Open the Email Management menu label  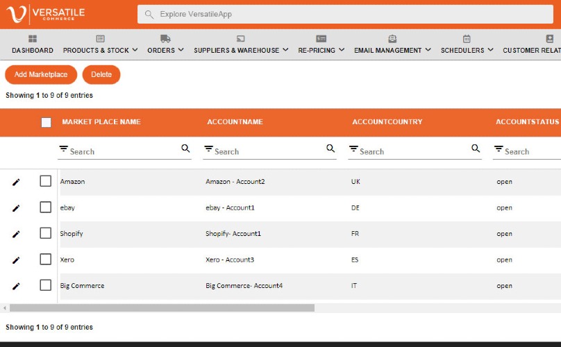pyautogui.click(x=388, y=51)
